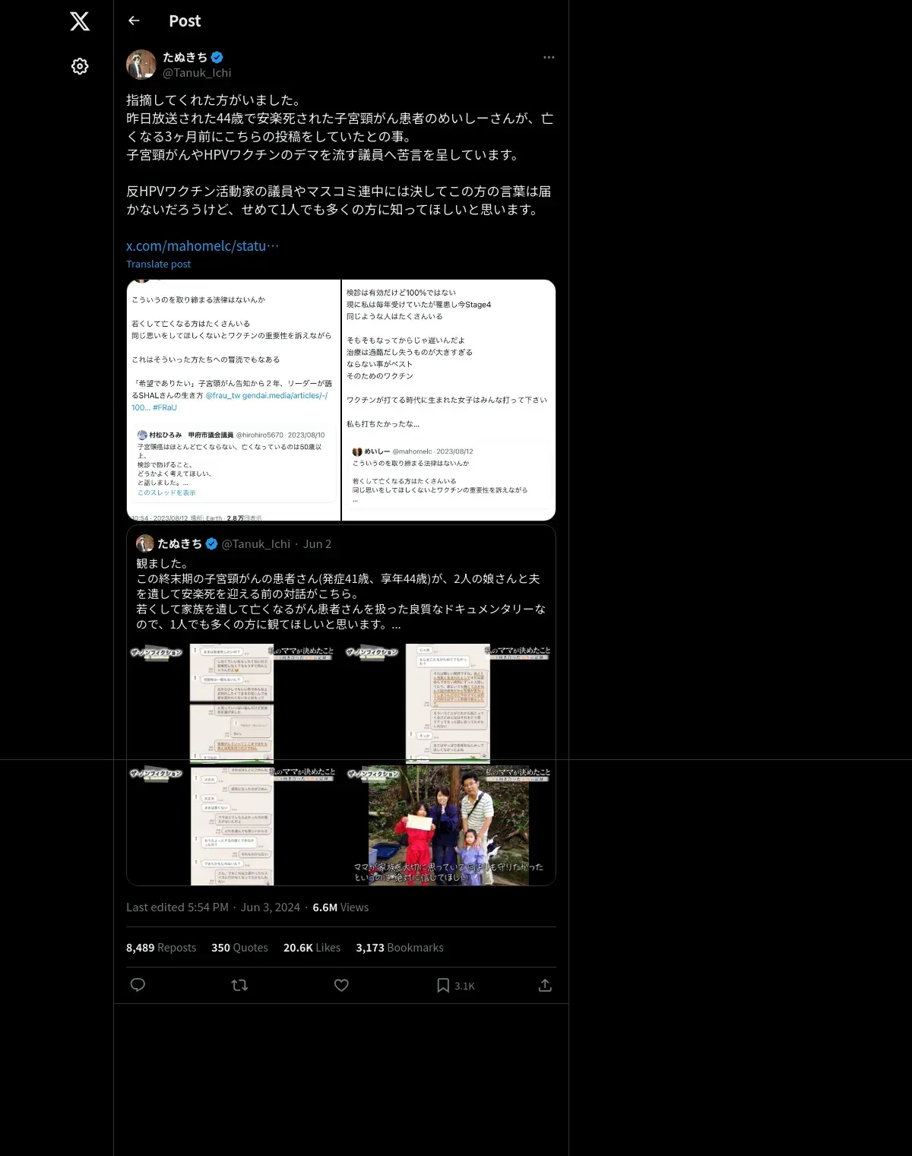View the 350 Quotes list

[x=239, y=948]
